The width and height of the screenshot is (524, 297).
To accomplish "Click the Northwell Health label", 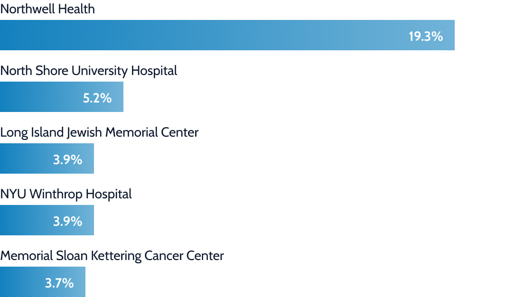I will (47, 9).
